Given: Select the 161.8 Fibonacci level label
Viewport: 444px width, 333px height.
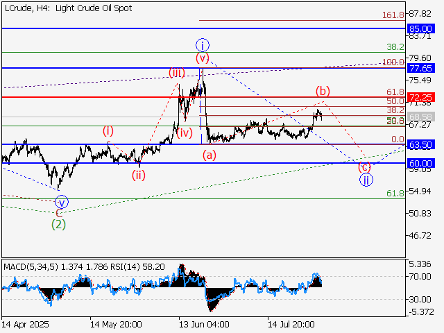Looking at the screenshot, I should click(x=395, y=15).
